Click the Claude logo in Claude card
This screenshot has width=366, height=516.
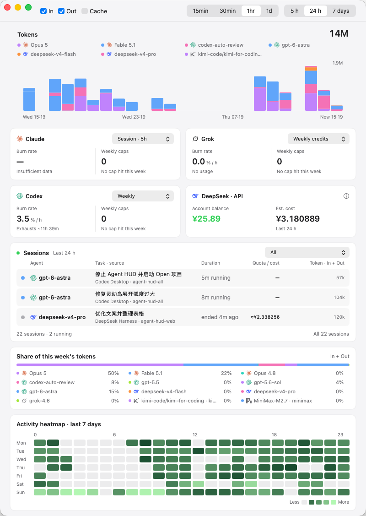tap(19, 139)
